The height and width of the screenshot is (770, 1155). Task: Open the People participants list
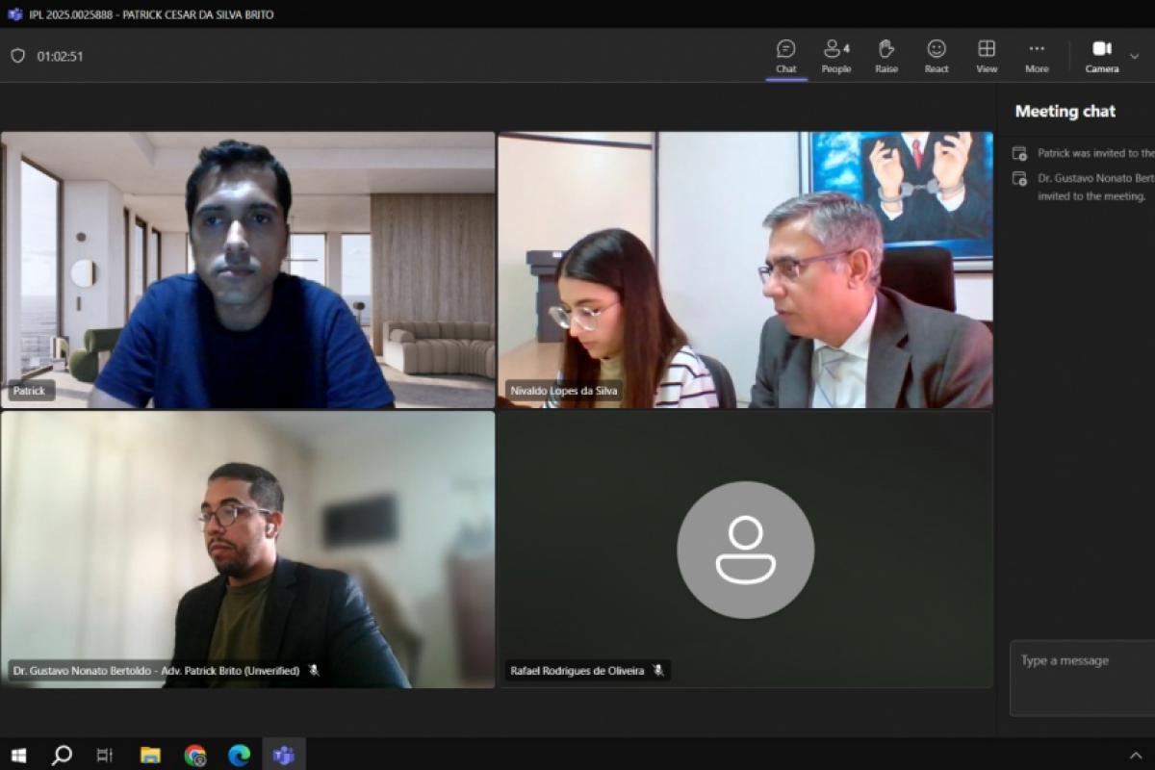(835, 56)
